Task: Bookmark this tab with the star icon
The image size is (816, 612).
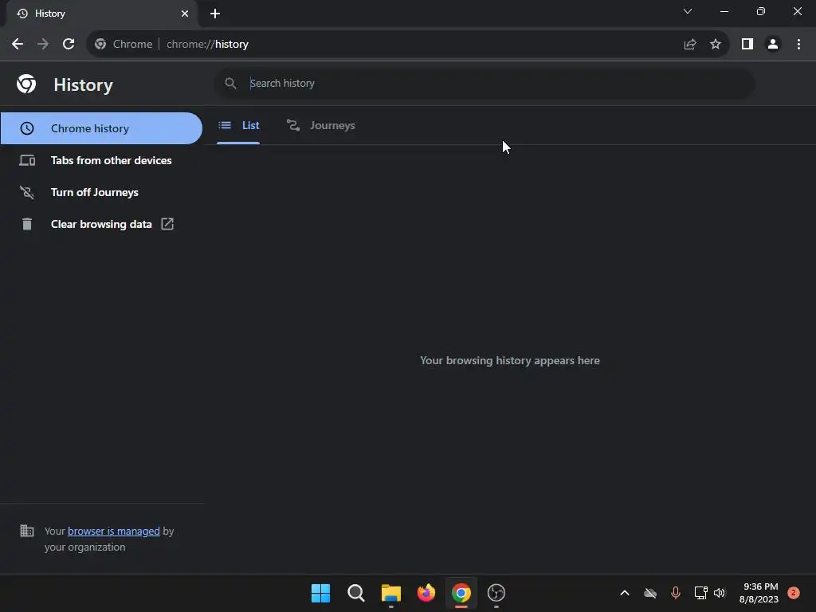Action: (x=716, y=45)
